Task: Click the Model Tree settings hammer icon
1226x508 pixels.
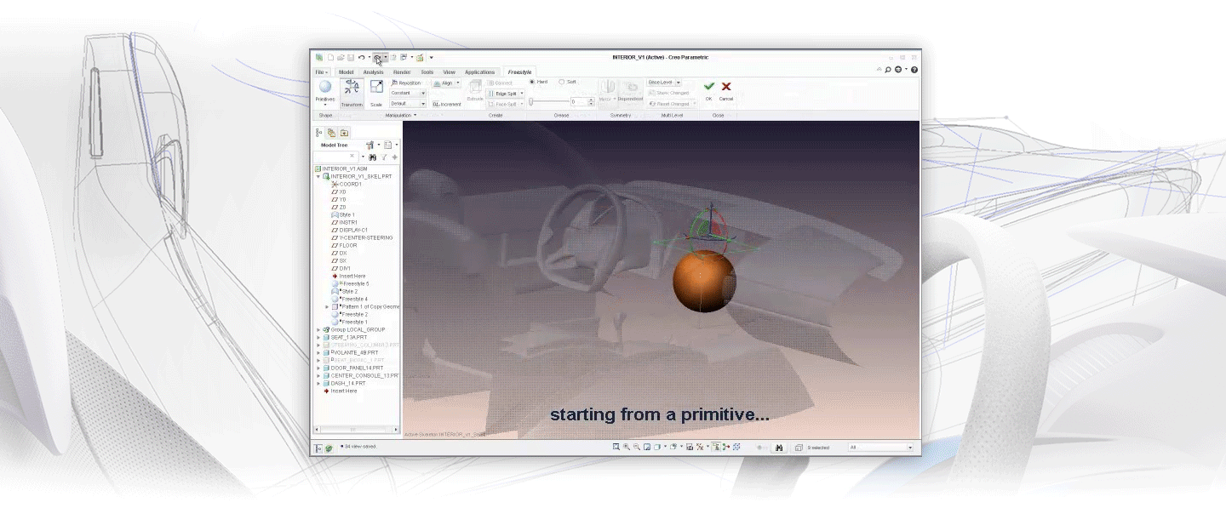Action: pyautogui.click(x=370, y=146)
